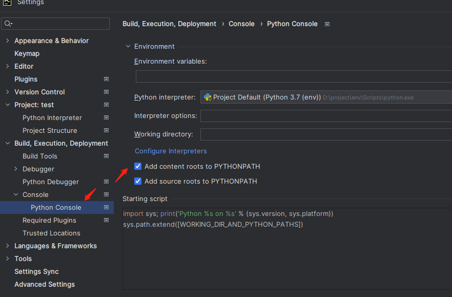
Task: Click project-level icon beside Version Control
Action: point(106,92)
